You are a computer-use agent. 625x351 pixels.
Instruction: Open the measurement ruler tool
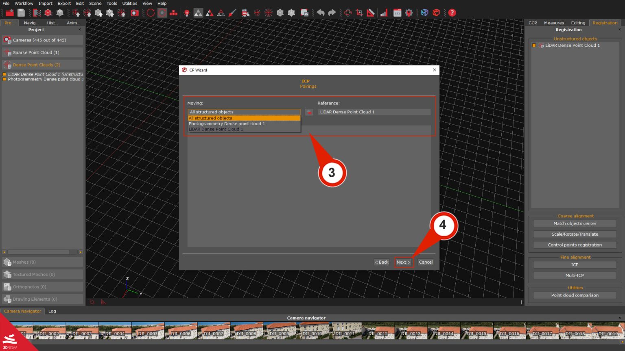click(371, 13)
